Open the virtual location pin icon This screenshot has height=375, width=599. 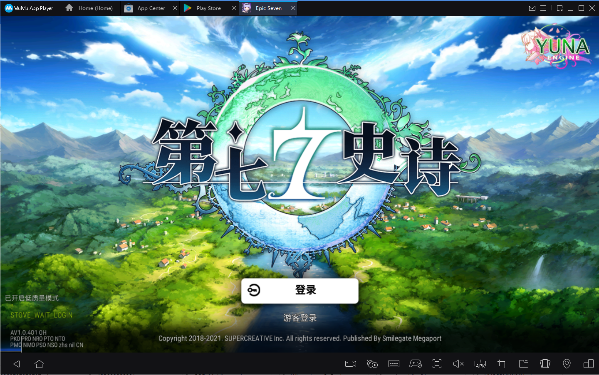[567, 364]
